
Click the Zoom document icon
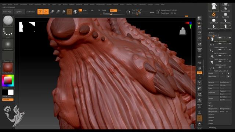point(199,33)
